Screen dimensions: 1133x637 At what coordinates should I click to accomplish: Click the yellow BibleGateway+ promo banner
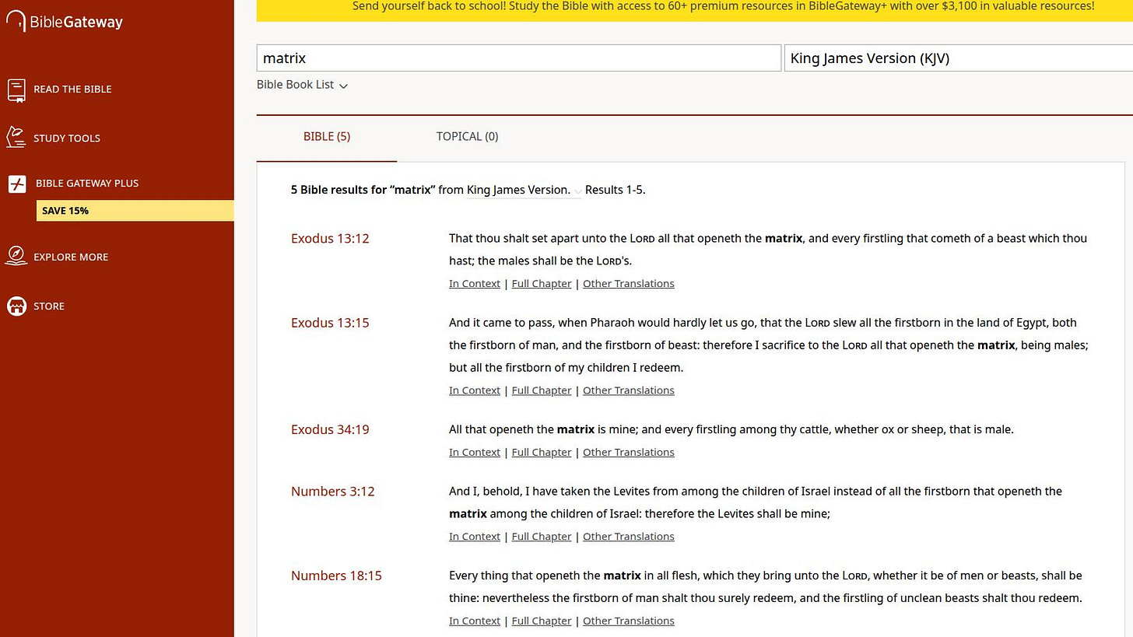(695, 10)
